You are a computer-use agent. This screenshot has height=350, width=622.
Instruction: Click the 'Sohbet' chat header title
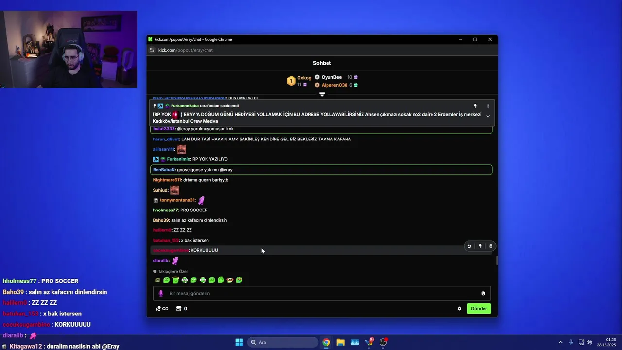click(x=322, y=63)
